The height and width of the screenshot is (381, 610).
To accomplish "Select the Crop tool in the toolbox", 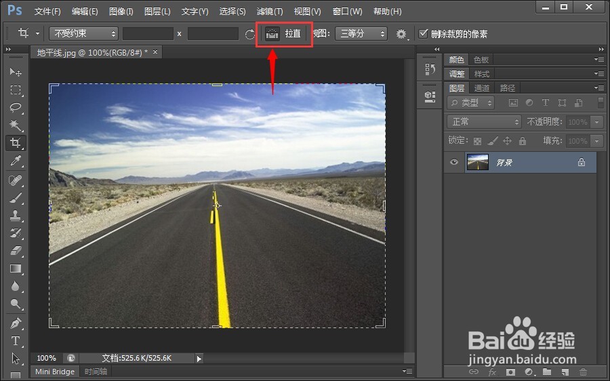I will (16, 143).
